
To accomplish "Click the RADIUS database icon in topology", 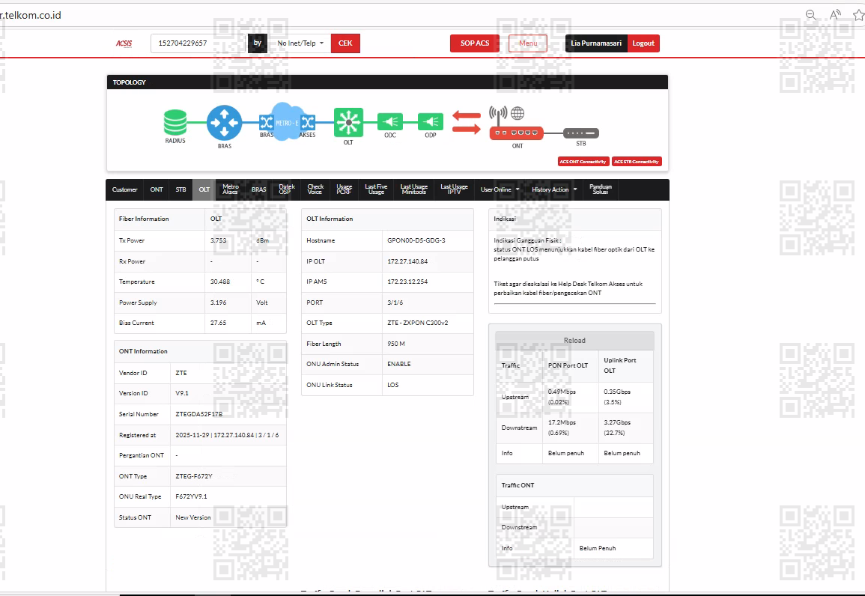I will tap(175, 122).
